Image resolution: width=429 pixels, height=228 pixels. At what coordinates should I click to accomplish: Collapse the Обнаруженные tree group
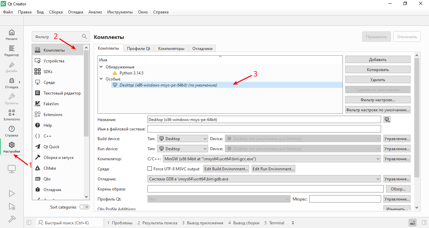(101, 67)
